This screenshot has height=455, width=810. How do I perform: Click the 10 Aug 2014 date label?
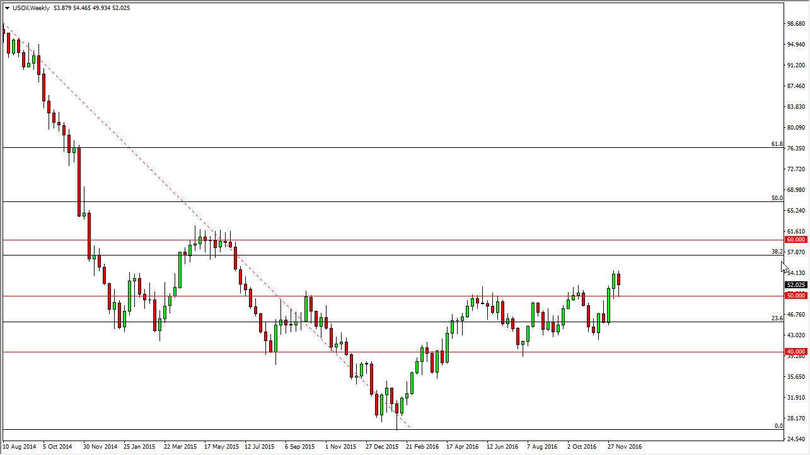(20, 447)
